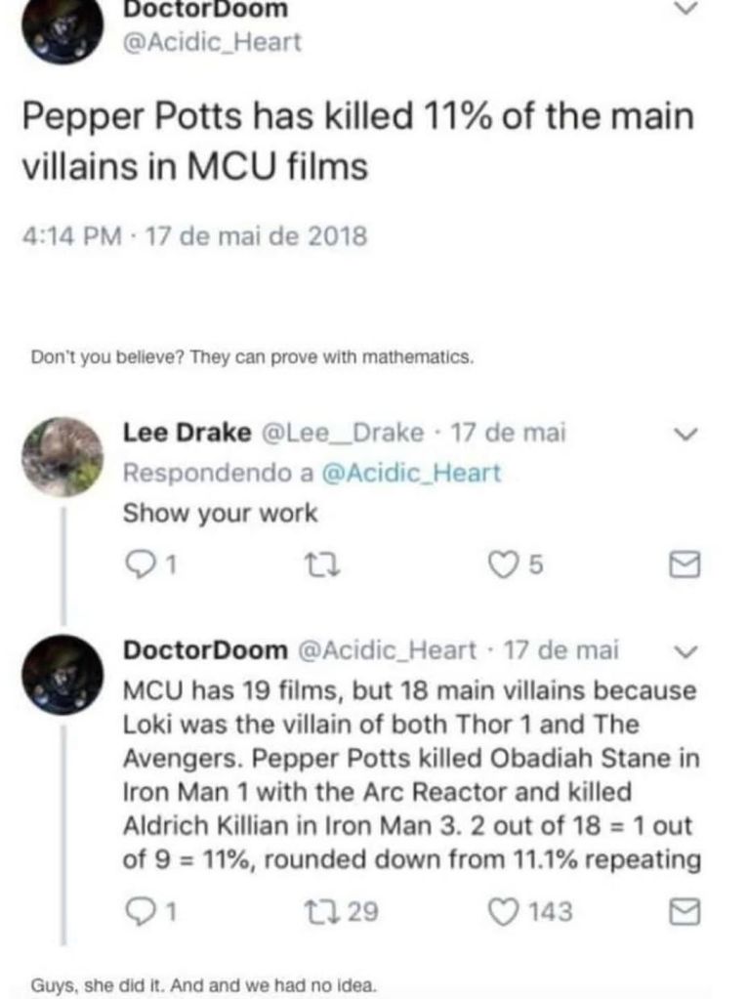Screen dimensions: 748x999
Task: Open @Acidic_Heart link after 'Respondendo a'
Action: (x=412, y=473)
